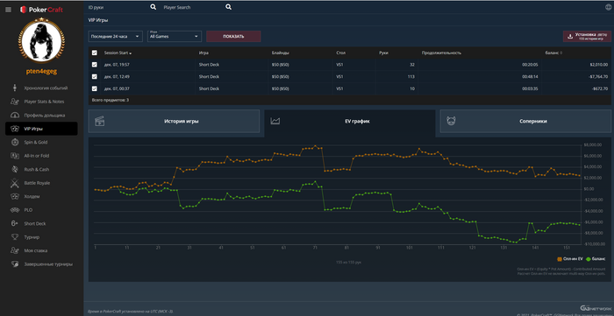The height and width of the screenshot is (316, 614).
Task: Open the hamburger menu icon
Action: pyautogui.click(x=8, y=10)
